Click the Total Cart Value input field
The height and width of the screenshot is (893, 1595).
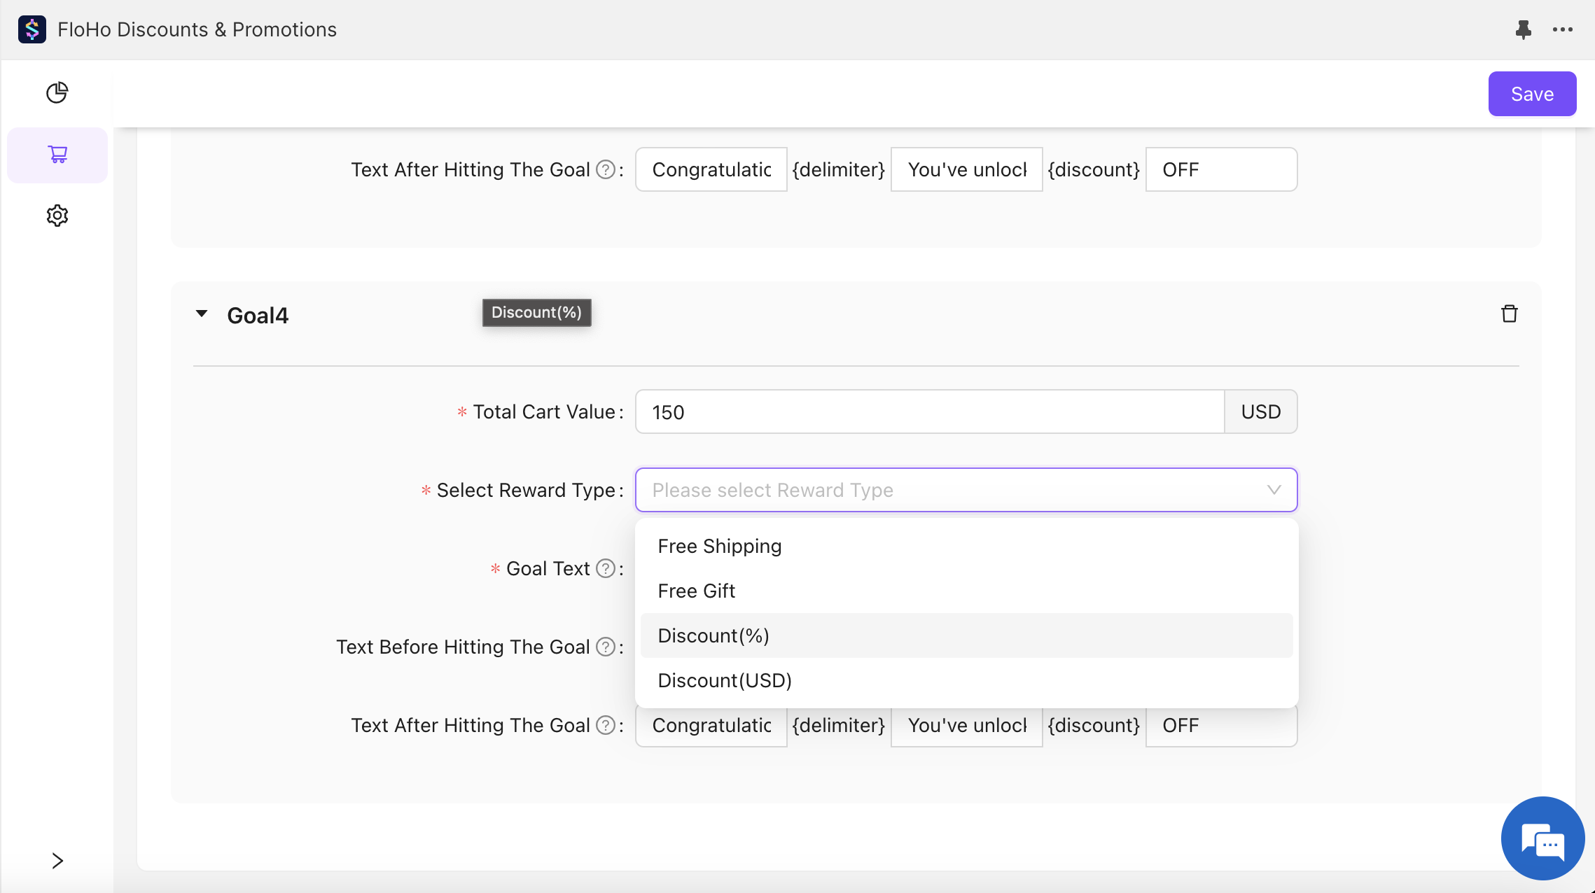(x=929, y=412)
